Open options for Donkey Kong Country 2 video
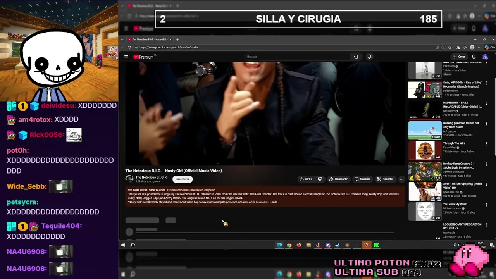 [x=486, y=164]
